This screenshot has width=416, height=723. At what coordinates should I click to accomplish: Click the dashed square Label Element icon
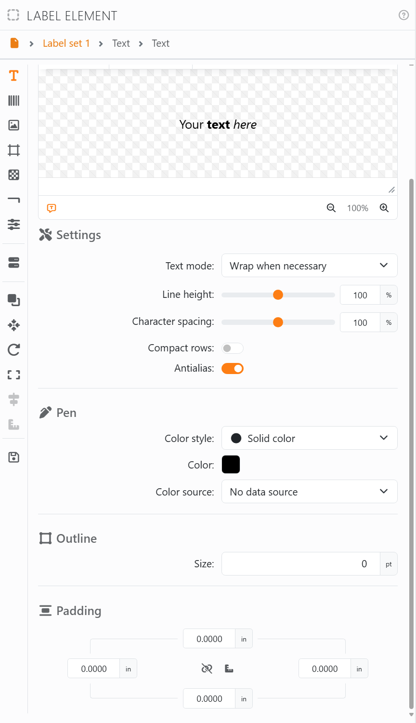tap(13, 15)
